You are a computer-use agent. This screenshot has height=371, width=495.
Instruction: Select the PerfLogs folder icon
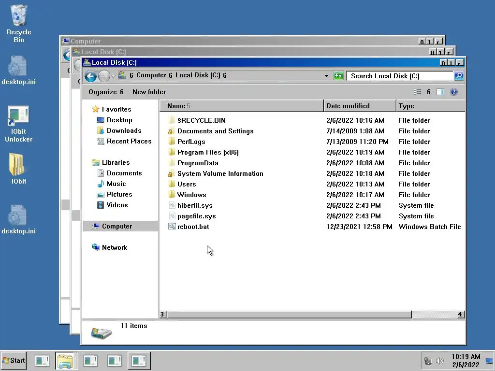(172, 142)
